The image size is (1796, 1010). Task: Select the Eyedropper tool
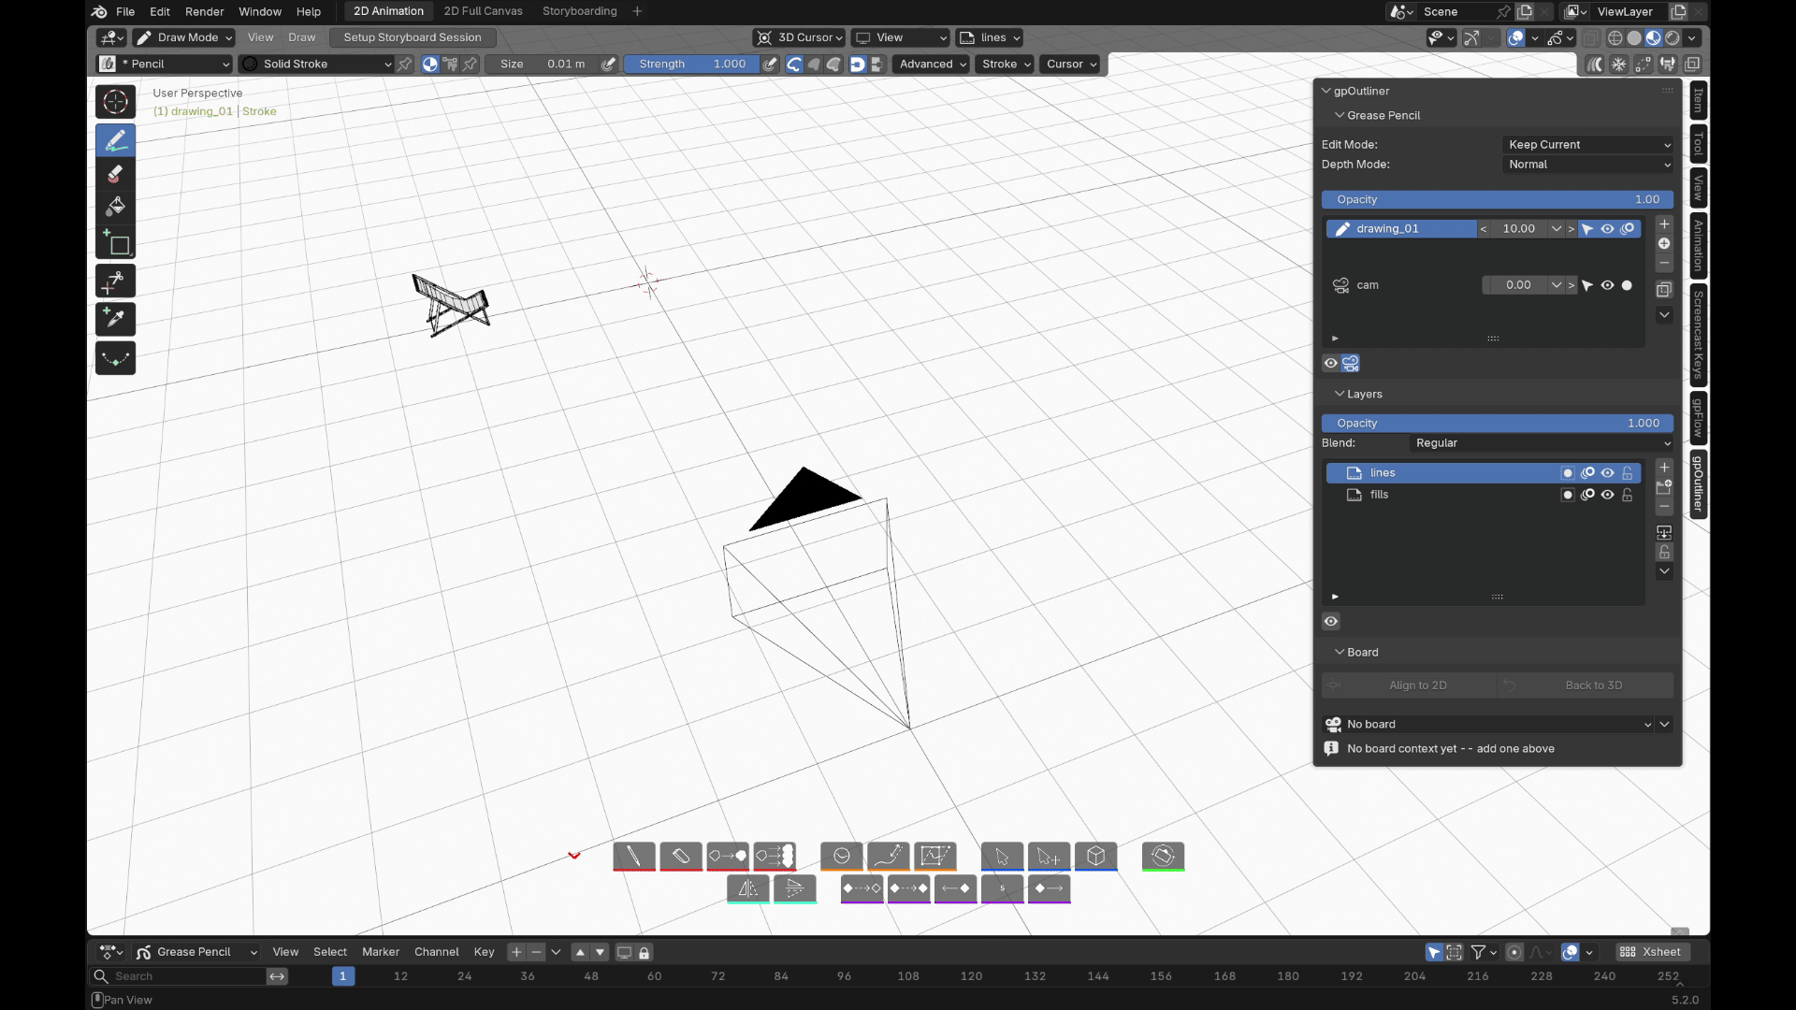tap(116, 319)
